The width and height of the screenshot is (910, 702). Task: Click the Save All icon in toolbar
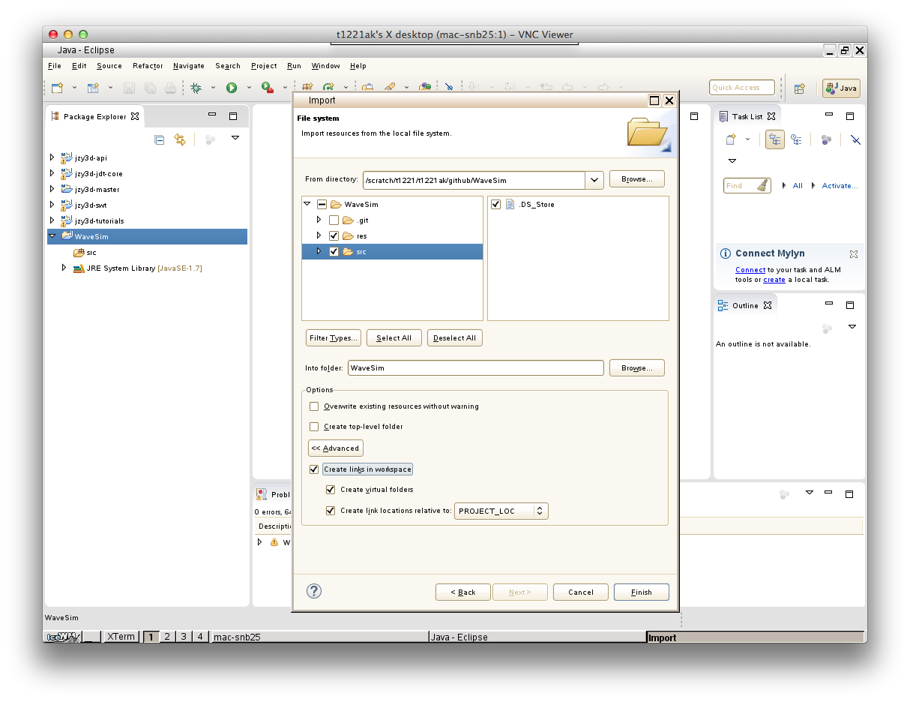pos(150,88)
